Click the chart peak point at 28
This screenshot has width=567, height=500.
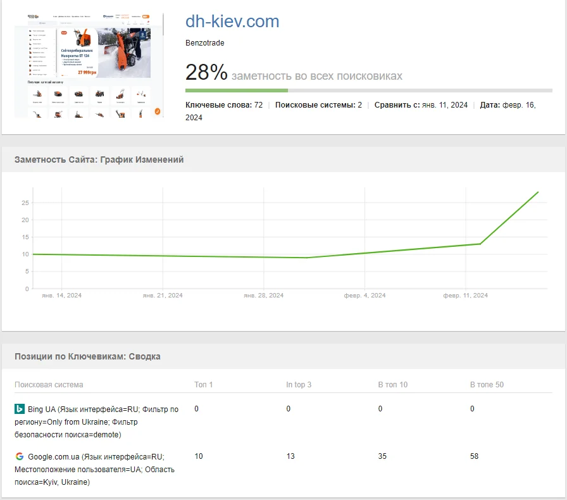pyautogui.click(x=538, y=192)
